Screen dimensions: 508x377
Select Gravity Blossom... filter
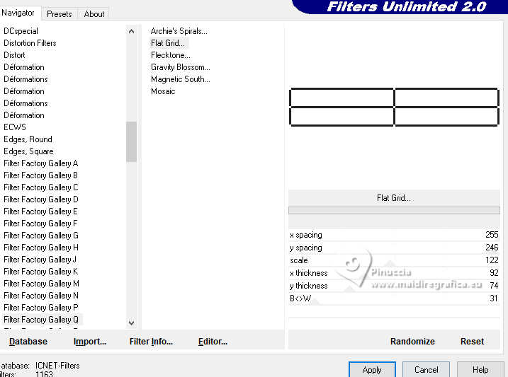[x=181, y=67]
